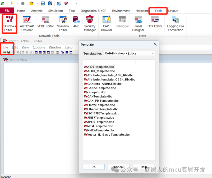Tile windows horizontally in CANdb++ toolbar

(x=67, y=52)
